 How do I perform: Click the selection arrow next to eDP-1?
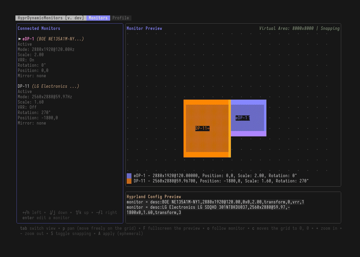[20, 39]
